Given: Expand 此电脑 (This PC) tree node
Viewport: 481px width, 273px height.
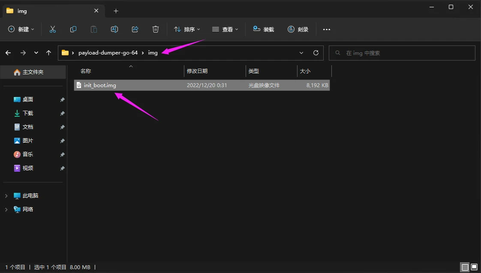Looking at the screenshot, I should [6, 196].
